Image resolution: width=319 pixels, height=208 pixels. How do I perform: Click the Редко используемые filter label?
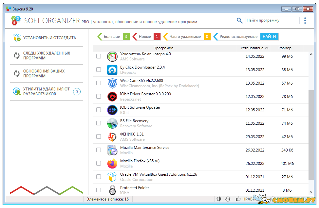pyautogui.click(x=238, y=37)
